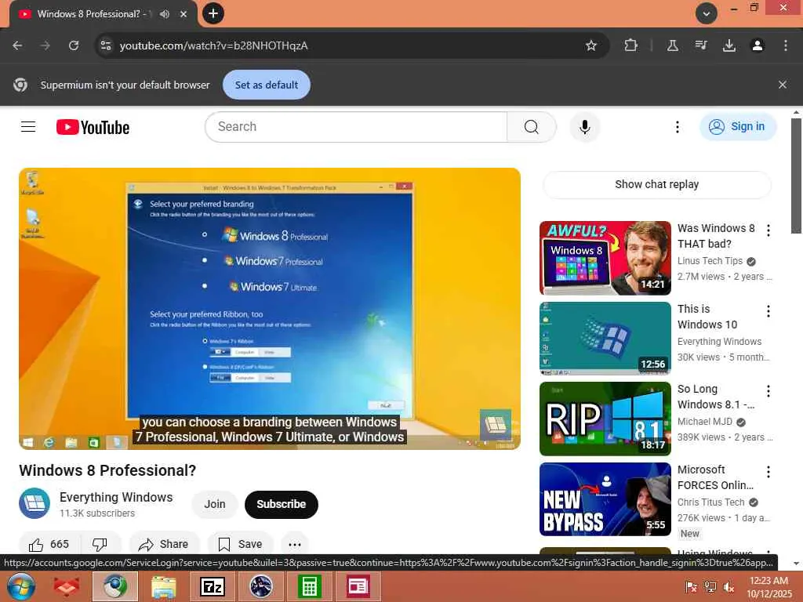
Task: Open the Downloads toolbar icon
Action: point(729,45)
